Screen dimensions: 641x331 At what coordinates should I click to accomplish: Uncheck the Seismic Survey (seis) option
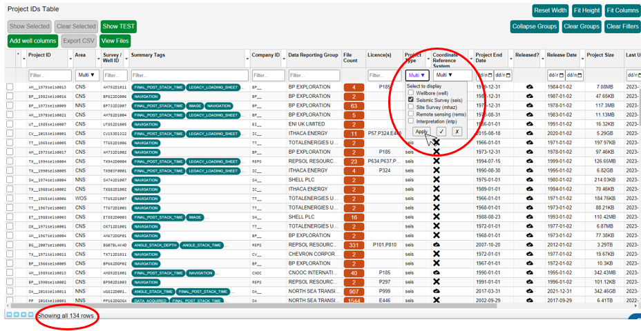pyautogui.click(x=410, y=99)
